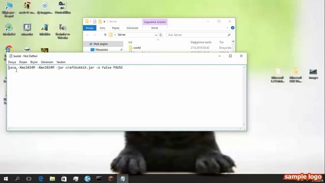Click the brown block taskbar icon
Screen dimensions: 325x183
point(111,178)
